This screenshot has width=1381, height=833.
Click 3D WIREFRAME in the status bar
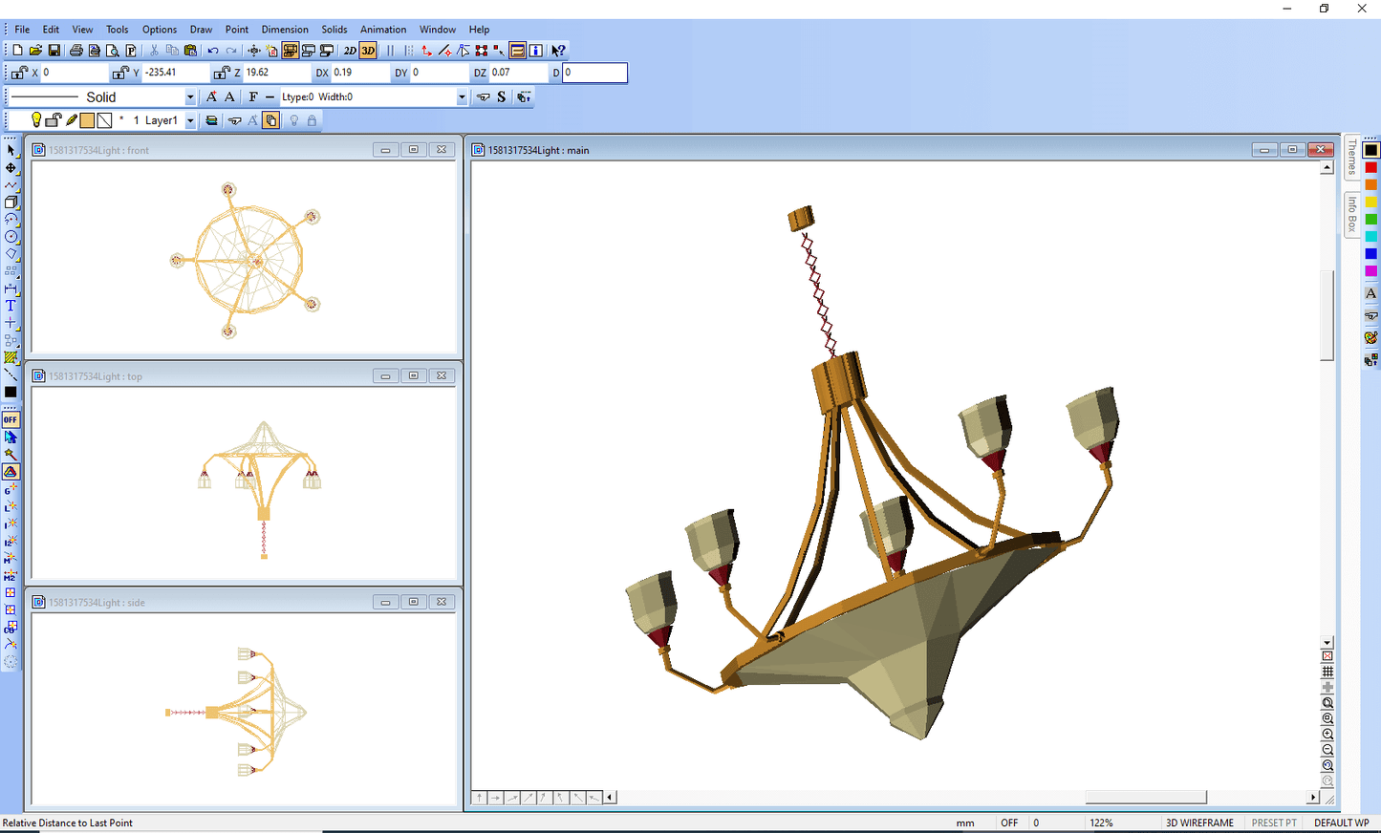point(1198,822)
